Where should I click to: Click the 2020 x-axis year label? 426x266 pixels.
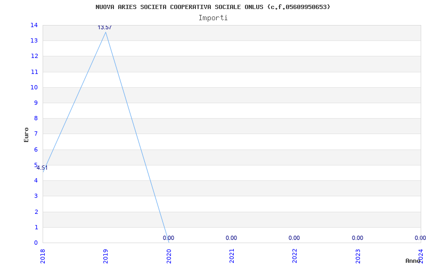[168, 256]
